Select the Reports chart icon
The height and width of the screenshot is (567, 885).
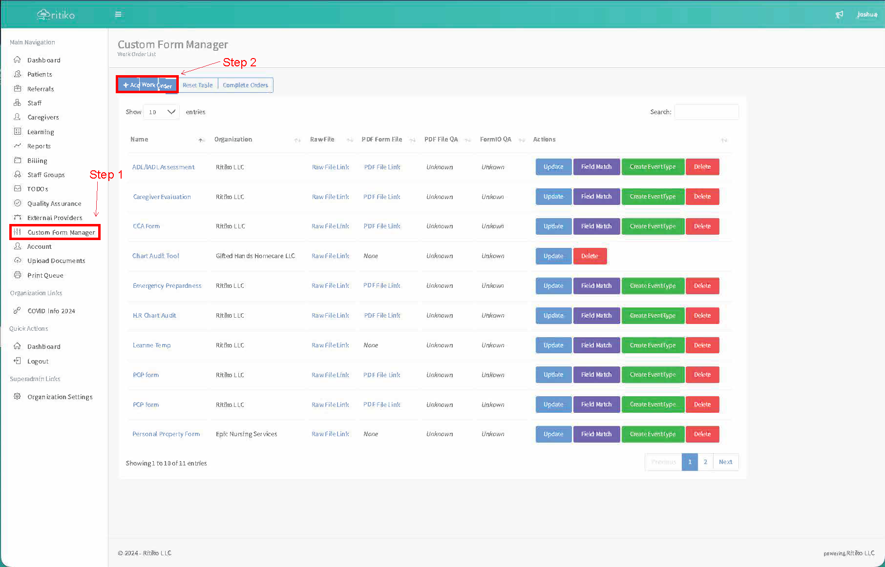[18, 146]
